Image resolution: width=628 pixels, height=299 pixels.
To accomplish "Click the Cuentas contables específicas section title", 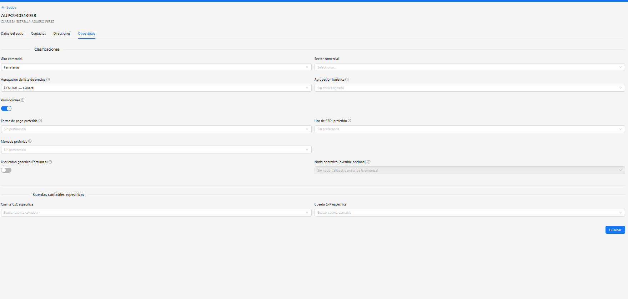I will point(59,194).
